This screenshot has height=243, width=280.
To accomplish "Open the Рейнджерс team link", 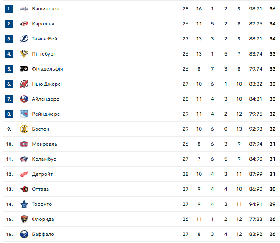I will point(46,114).
